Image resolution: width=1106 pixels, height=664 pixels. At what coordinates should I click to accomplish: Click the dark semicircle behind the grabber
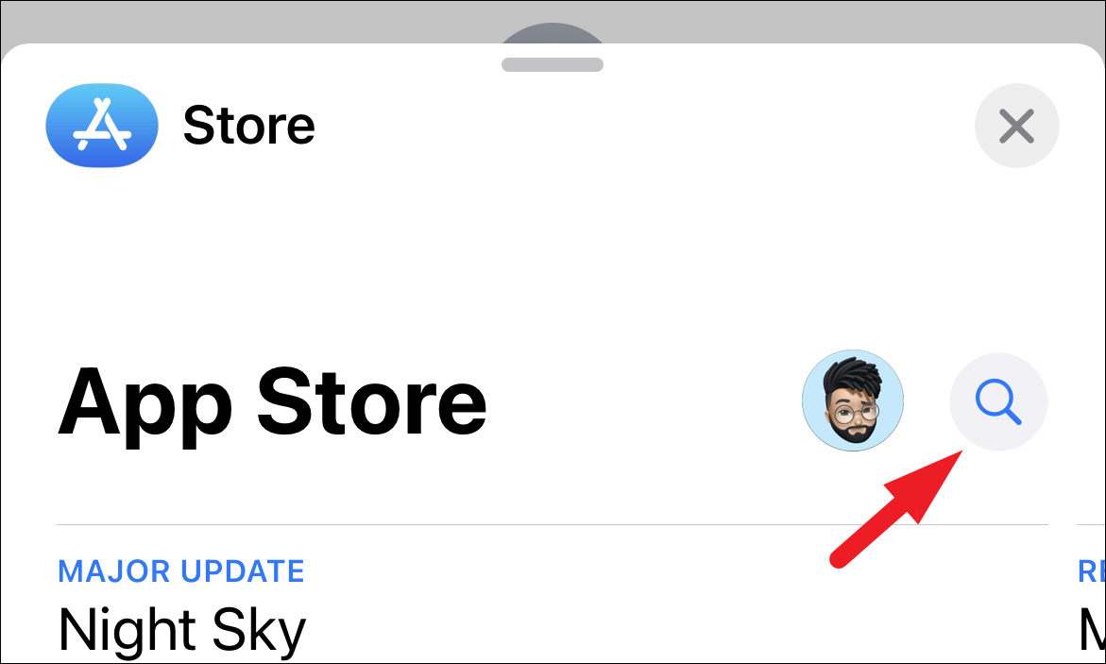(553, 34)
